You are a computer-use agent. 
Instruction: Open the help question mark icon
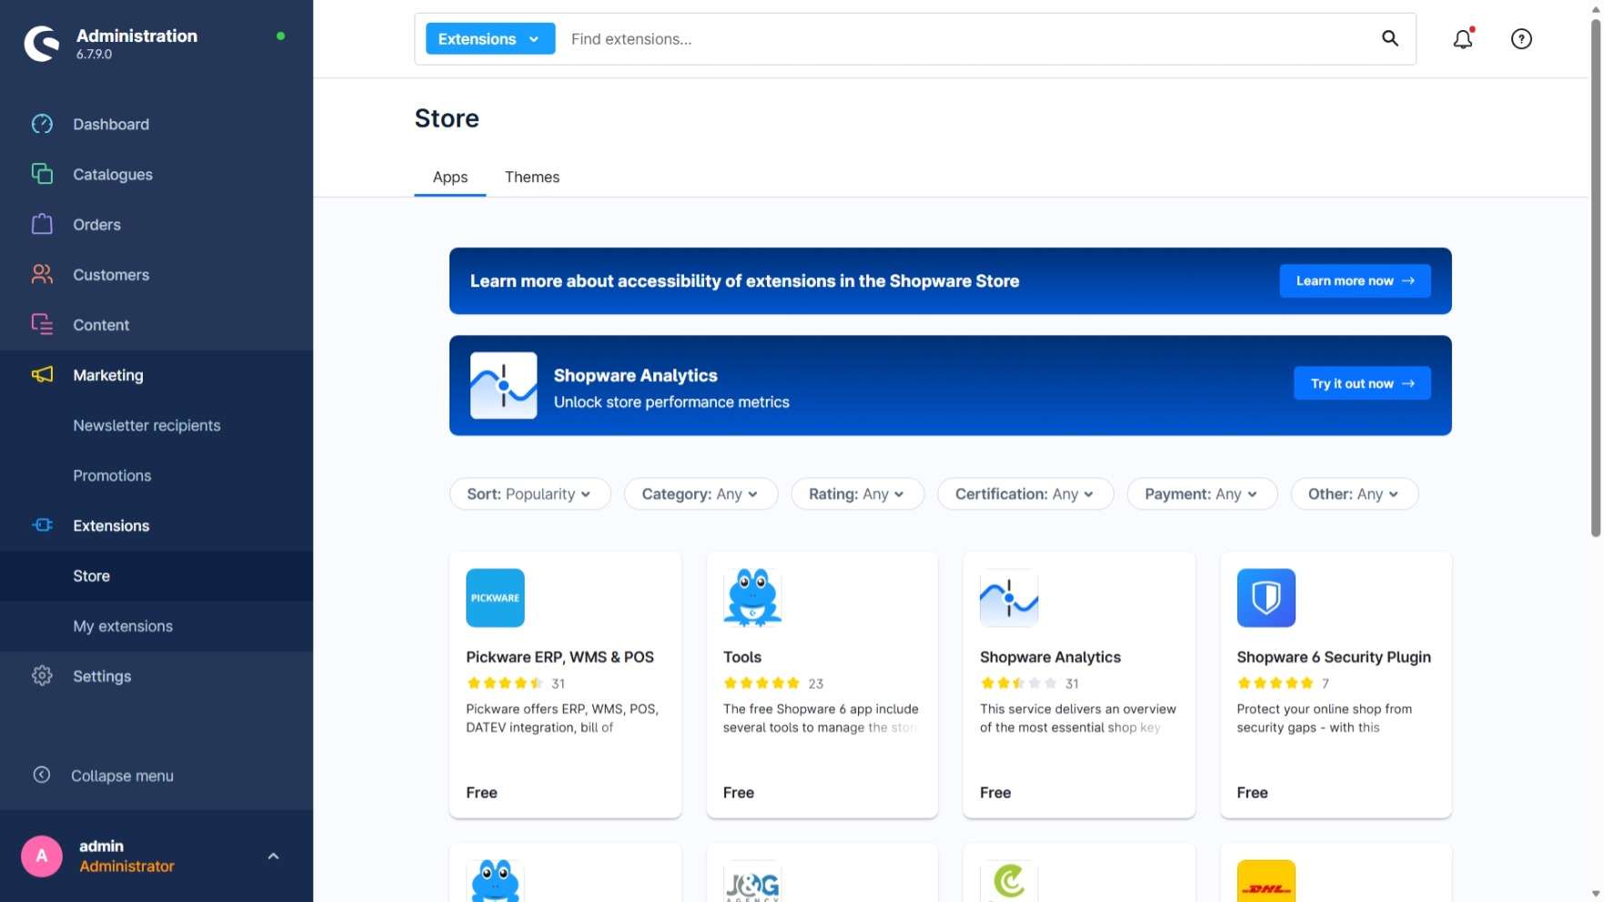[1521, 38]
